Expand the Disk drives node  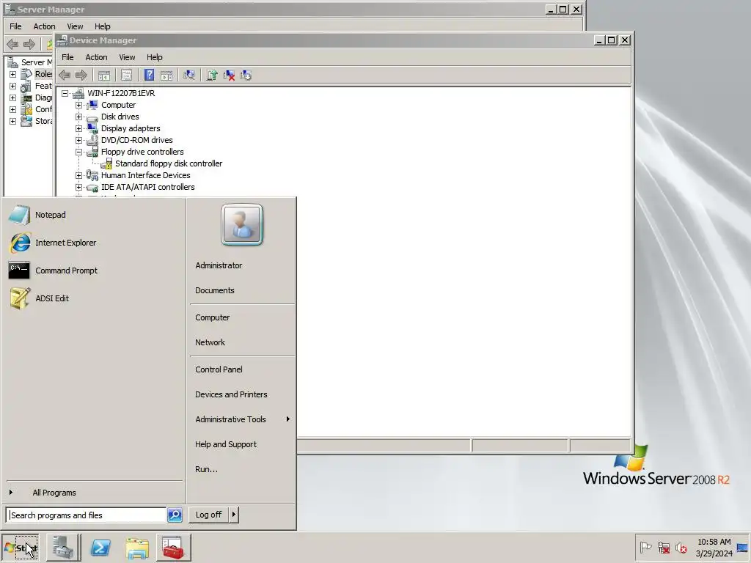(78, 117)
